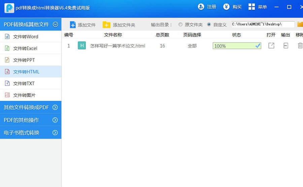The height and width of the screenshot is (187, 303).
Task: Select 文件转Excel in sidebar
Action: [31, 48]
